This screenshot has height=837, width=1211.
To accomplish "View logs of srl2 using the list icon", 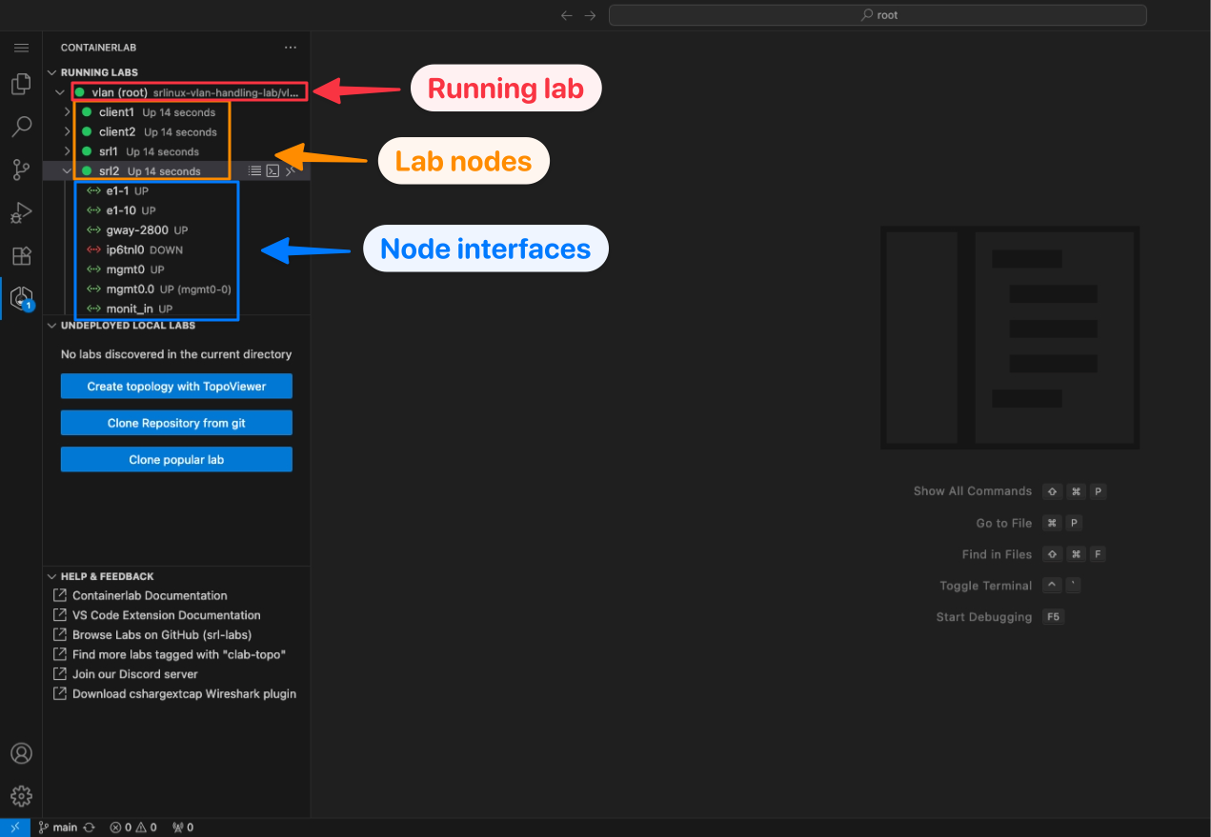I will 253,170.
